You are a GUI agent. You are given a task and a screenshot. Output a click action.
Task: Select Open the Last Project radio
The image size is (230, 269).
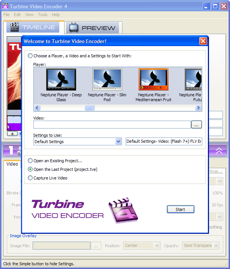click(x=30, y=169)
